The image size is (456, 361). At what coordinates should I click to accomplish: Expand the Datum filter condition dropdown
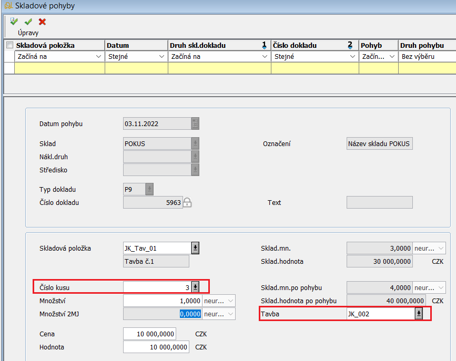[161, 56]
